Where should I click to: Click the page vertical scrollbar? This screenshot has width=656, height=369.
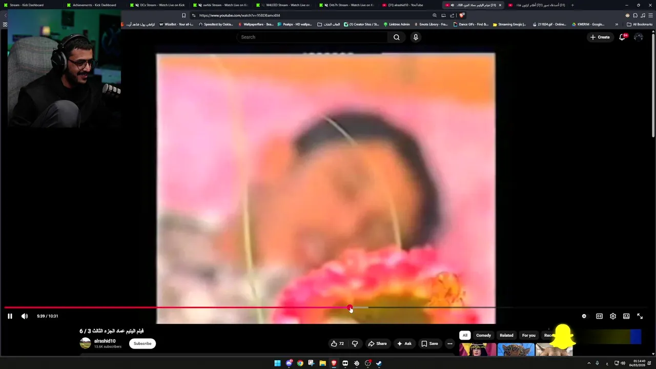tap(653, 85)
